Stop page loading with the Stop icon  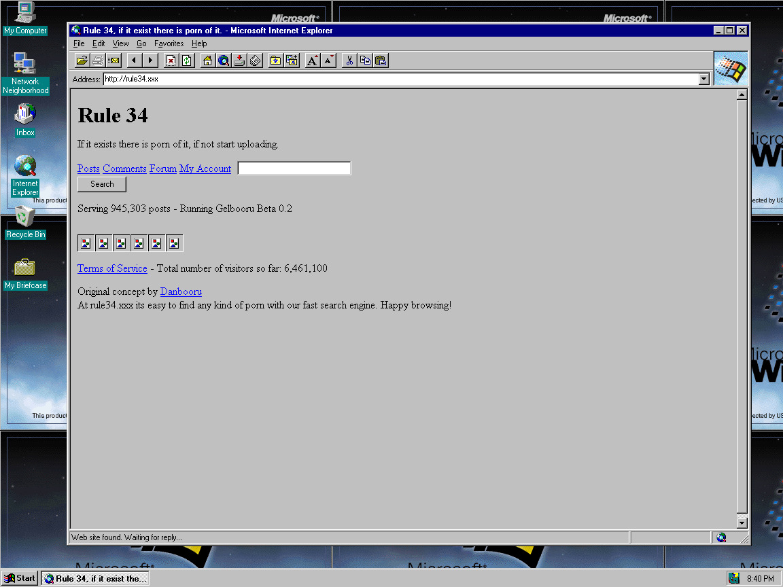171,61
